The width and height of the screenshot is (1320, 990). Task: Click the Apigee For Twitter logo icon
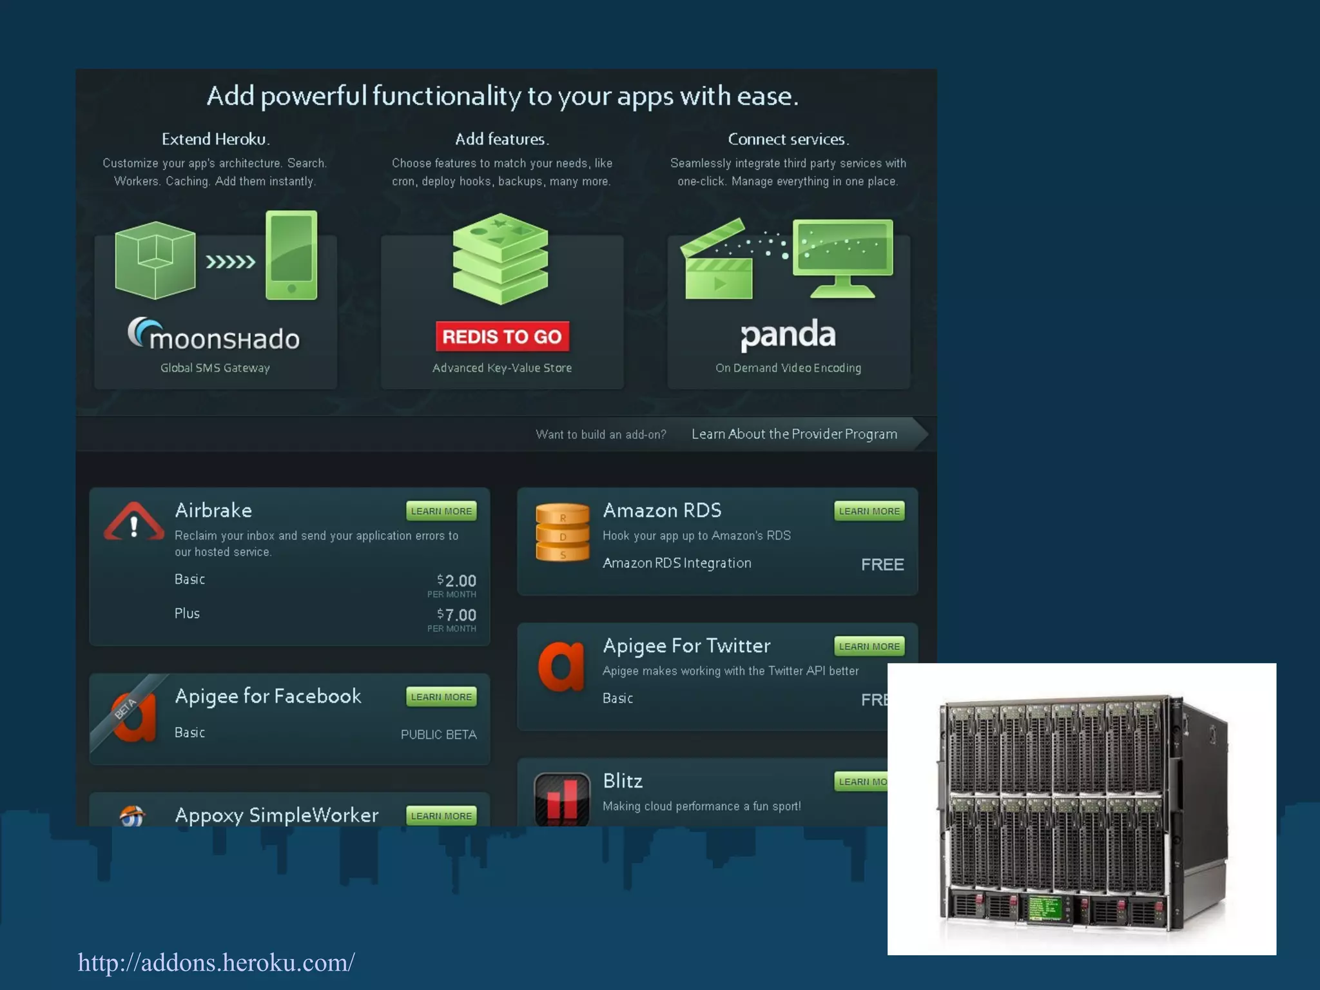(561, 666)
